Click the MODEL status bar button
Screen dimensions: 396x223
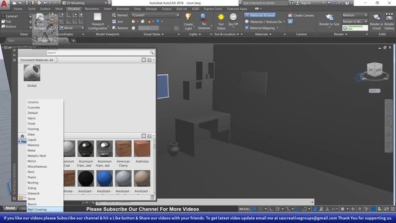pos(244,209)
